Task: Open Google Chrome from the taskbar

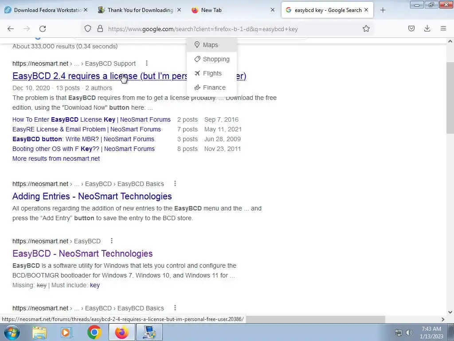Action: (x=94, y=332)
